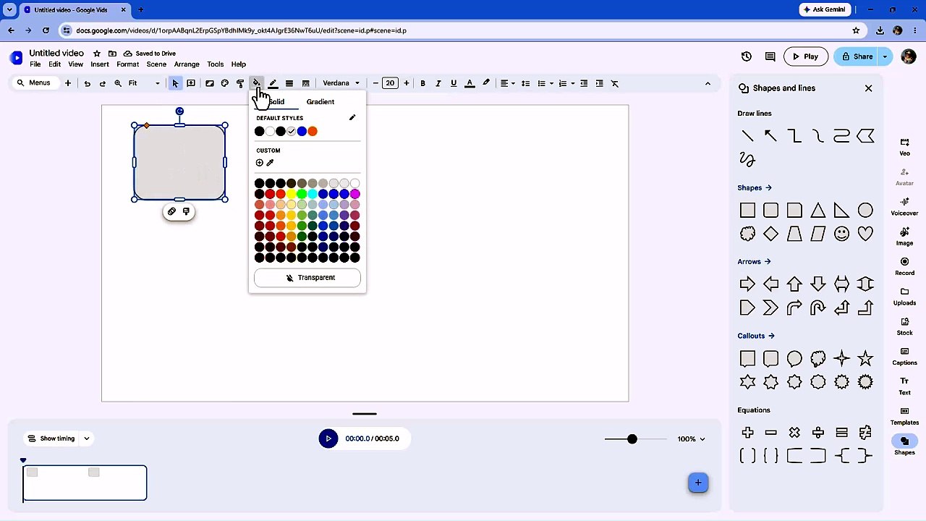Insert the triangle shape

(818, 211)
